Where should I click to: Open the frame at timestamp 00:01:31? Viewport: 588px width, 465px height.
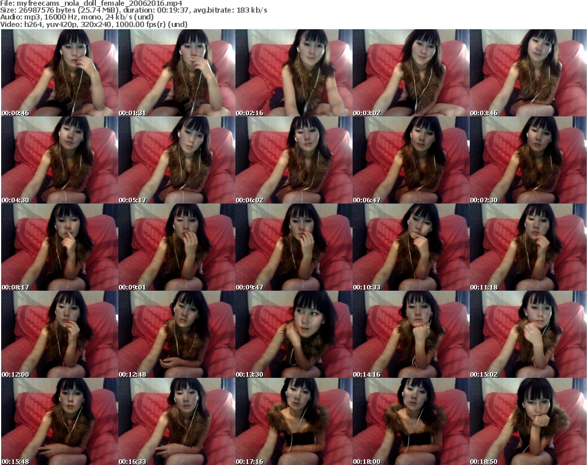[177, 73]
